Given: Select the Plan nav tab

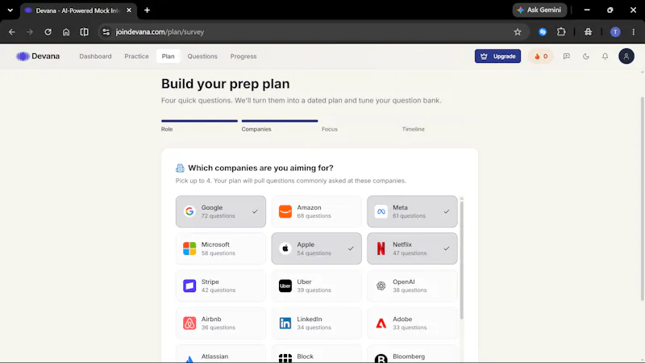Looking at the screenshot, I should 168,56.
